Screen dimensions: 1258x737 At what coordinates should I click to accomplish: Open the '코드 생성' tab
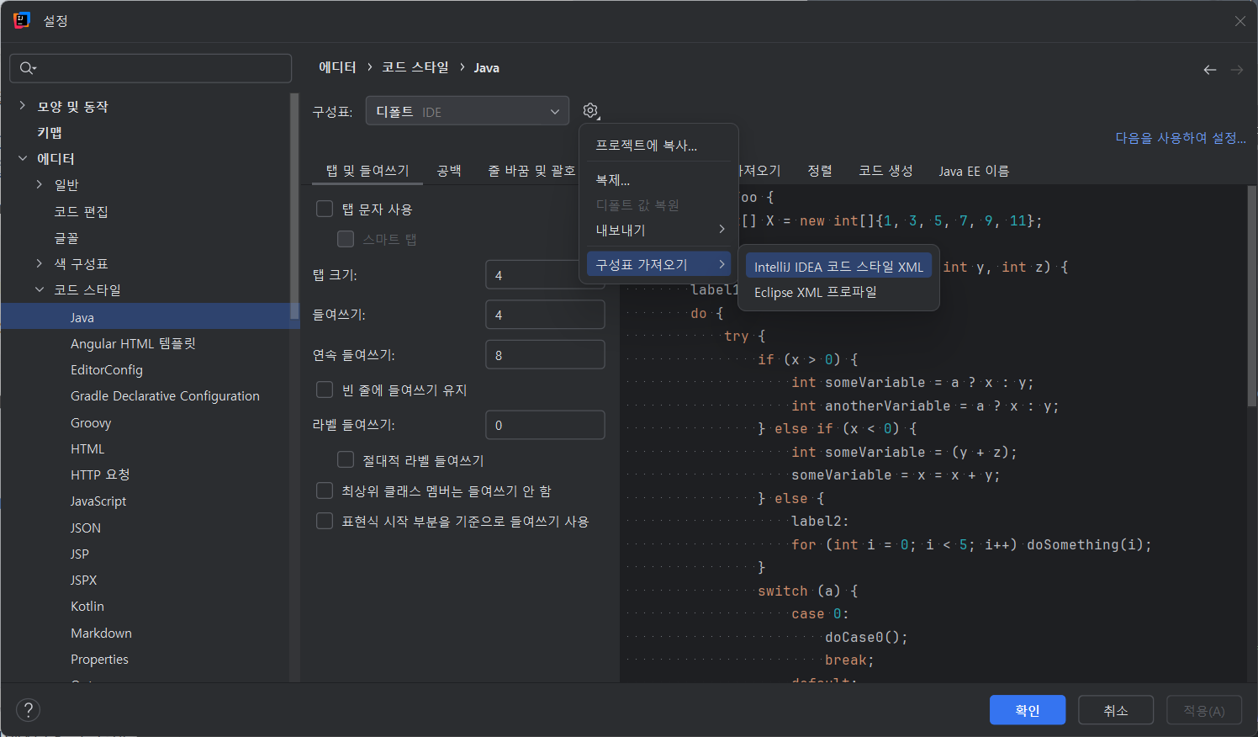tap(885, 171)
